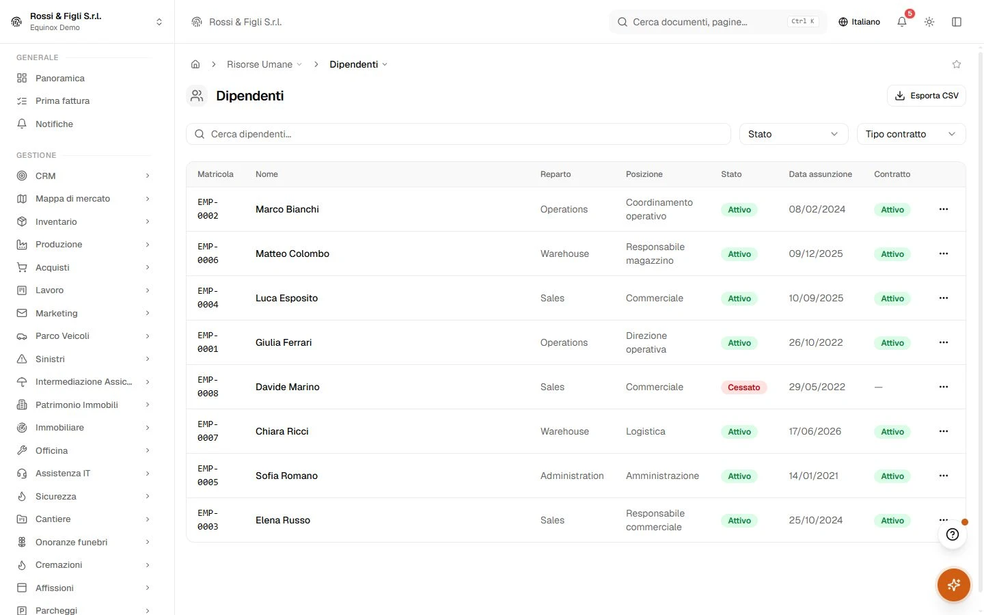Expand the CRM sidebar section

[x=83, y=176]
